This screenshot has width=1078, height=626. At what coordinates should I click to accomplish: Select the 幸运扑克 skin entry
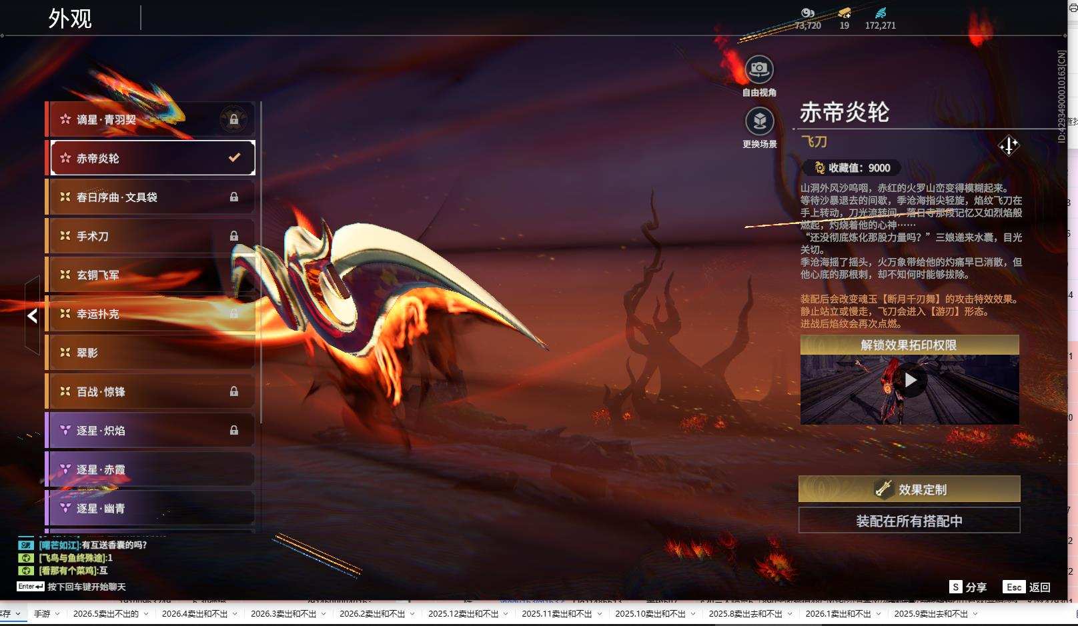[151, 314]
